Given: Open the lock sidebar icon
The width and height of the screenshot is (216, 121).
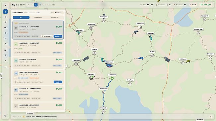Looking at the screenshot, I should click(5, 55).
